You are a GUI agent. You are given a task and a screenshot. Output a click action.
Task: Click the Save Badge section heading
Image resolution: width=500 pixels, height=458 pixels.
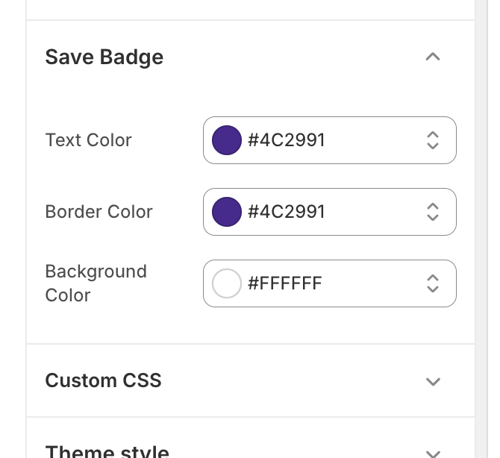tap(104, 57)
